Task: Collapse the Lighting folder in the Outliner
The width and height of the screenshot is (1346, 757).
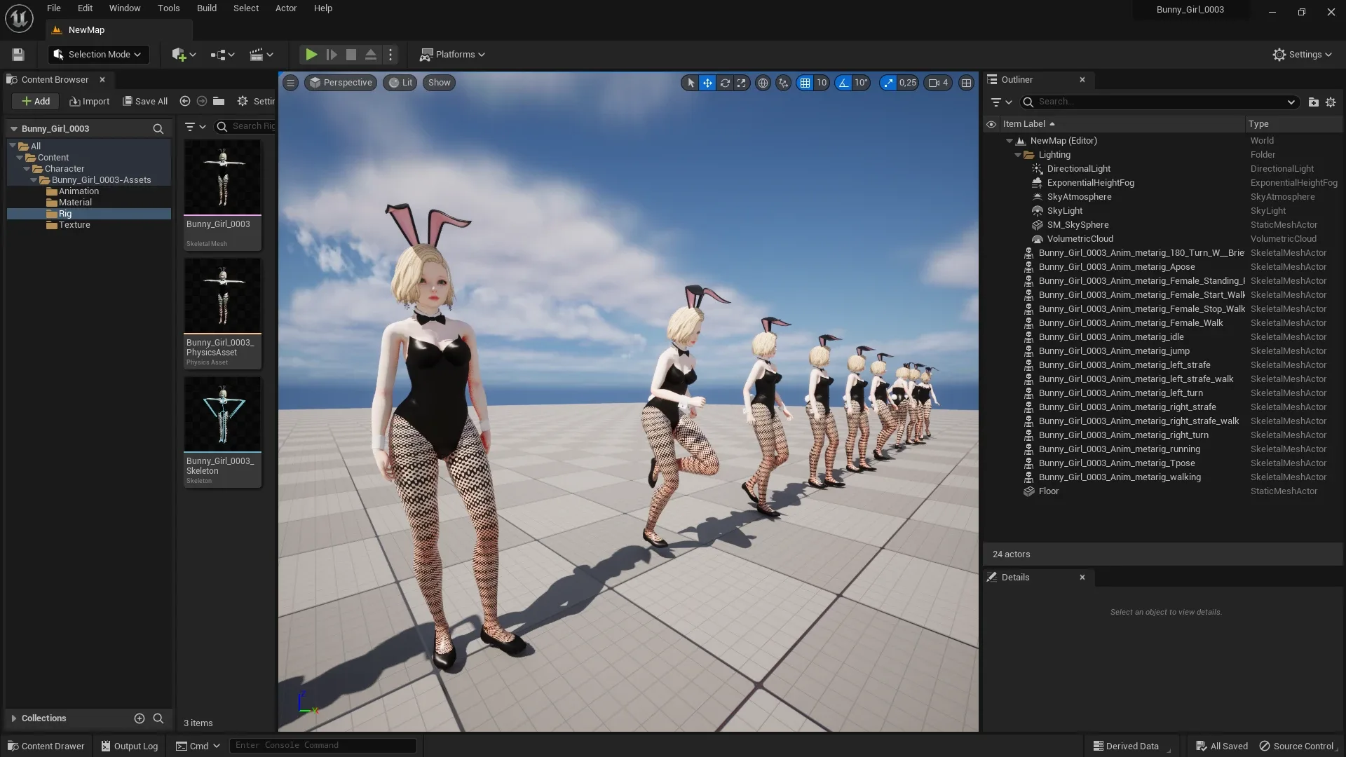Action: (1019, 154)
